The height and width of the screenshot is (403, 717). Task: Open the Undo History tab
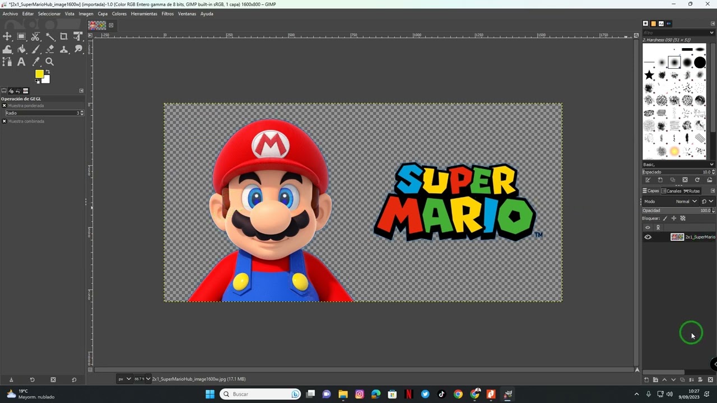pos(18,91)
